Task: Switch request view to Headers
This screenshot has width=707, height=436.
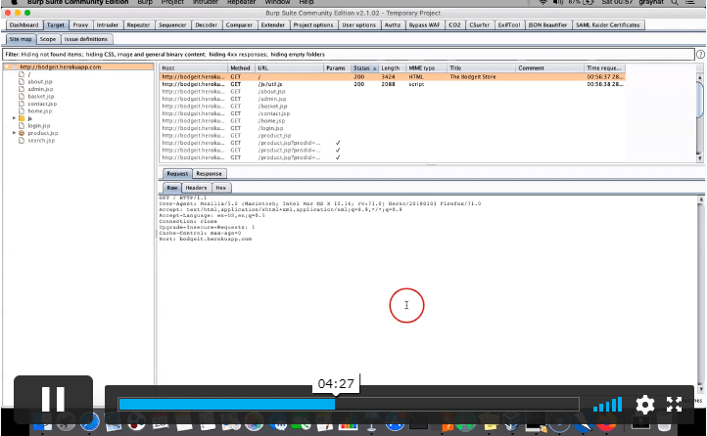Action: tap(196, 188)
